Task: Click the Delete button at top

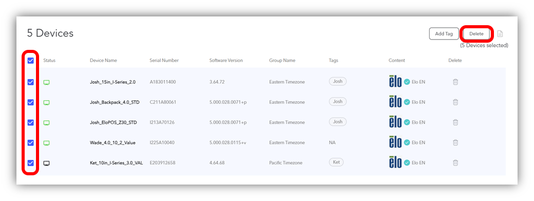Action: [x=476, y=34]
